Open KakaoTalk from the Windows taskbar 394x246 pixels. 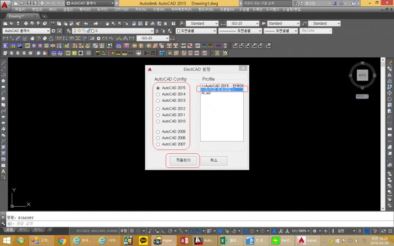point(143,241)
